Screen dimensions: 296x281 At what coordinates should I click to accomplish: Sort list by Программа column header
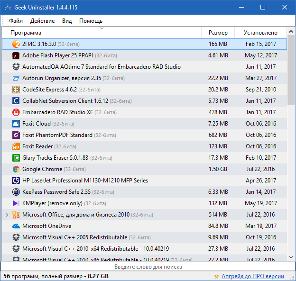click(x=26, y=33)
